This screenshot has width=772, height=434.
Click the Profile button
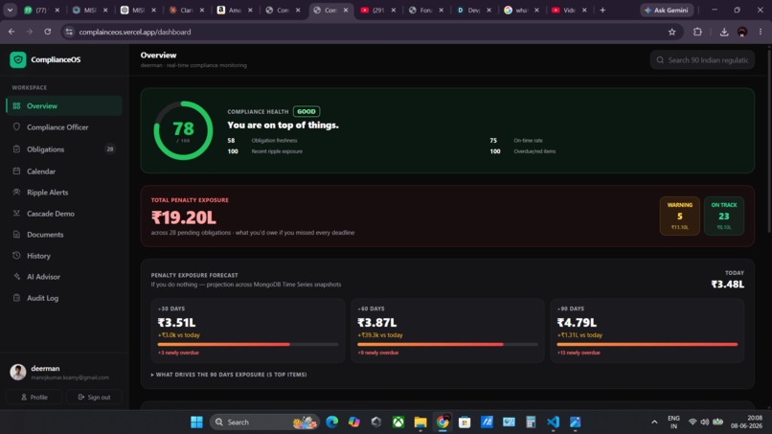[34, 397]
